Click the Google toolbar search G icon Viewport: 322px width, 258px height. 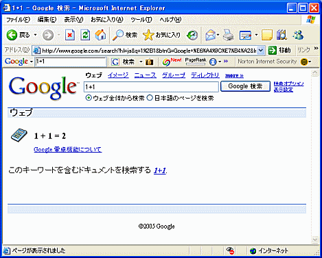pos(115,62)
